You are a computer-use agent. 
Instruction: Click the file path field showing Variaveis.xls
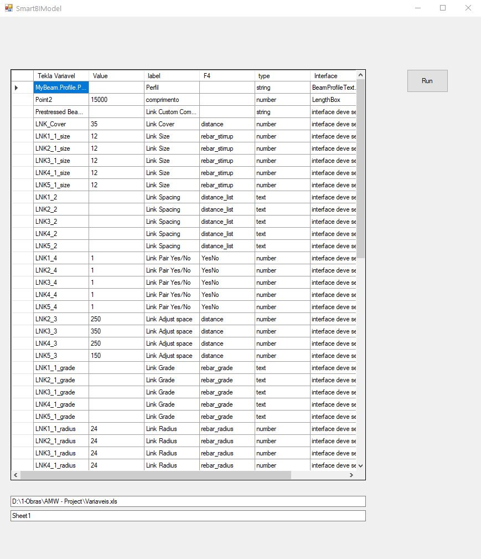pos(188,501)
